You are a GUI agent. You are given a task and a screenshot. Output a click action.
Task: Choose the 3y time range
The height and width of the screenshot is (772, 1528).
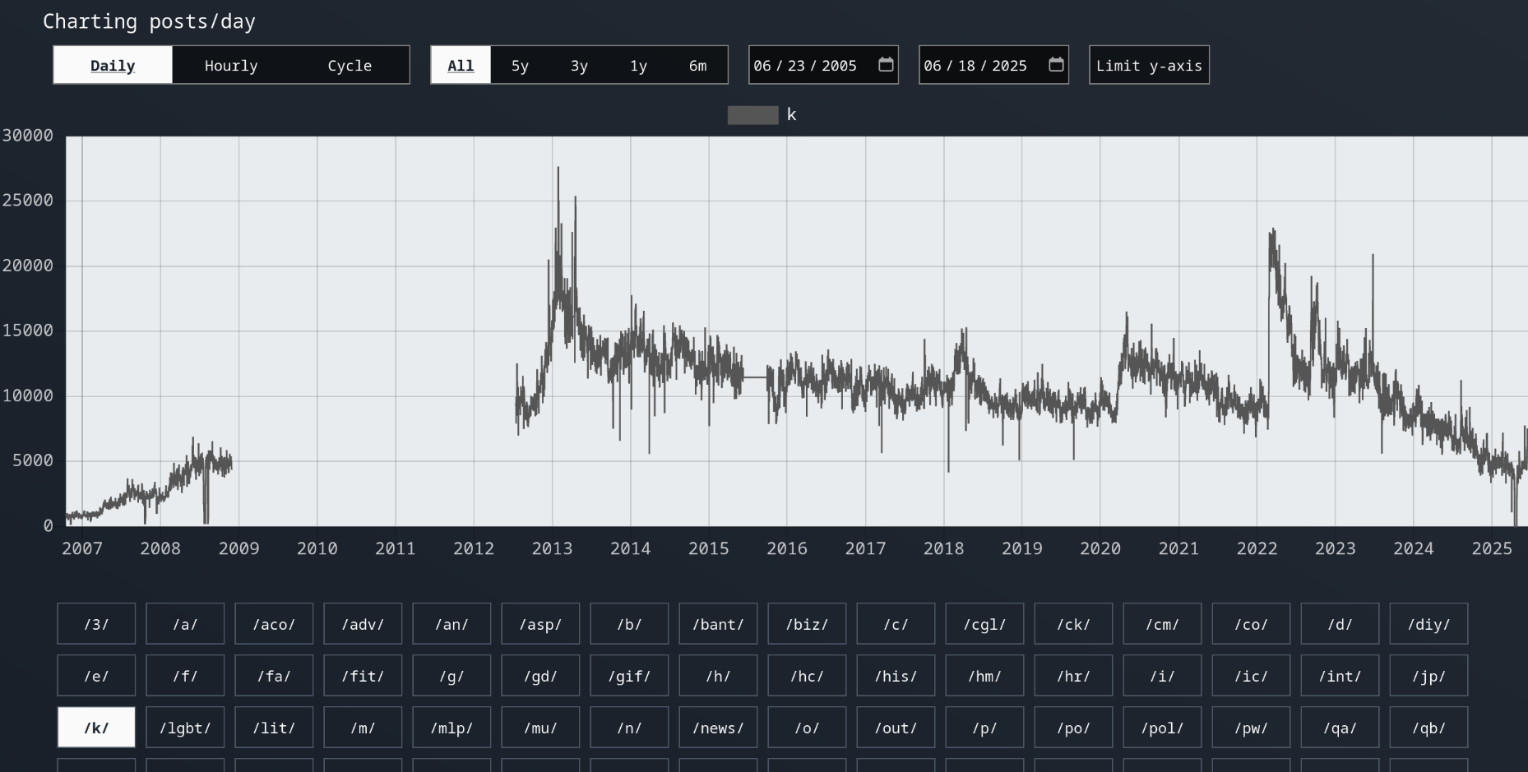[579, 65]
